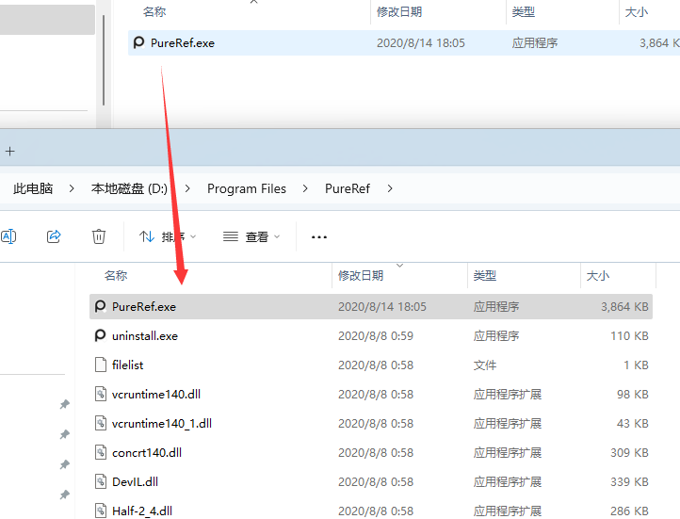The width and height of the screenshot is (680, 519).
Task: Click 文件 type of filelist
Action: [x=485, y=365]
